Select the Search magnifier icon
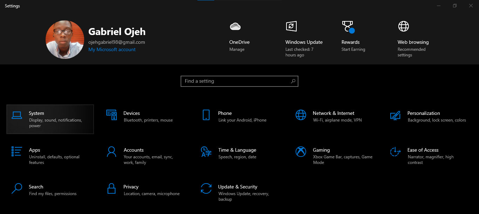The width and height of the screenshot is (479, 214). (17, 188)
